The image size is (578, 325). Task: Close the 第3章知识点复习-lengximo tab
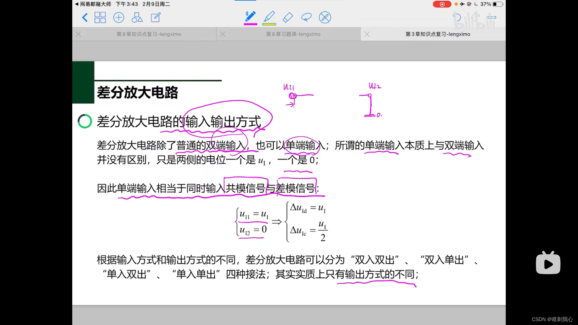click(x=367, y=34)
